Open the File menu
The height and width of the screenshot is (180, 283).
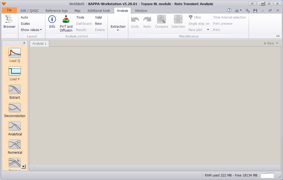coord(9,10)
